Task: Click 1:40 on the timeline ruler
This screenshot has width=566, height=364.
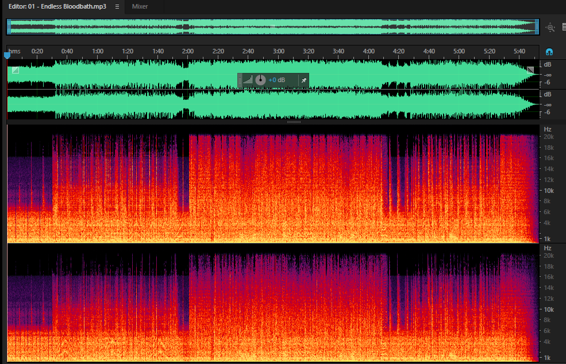Action: click(158, 51)
